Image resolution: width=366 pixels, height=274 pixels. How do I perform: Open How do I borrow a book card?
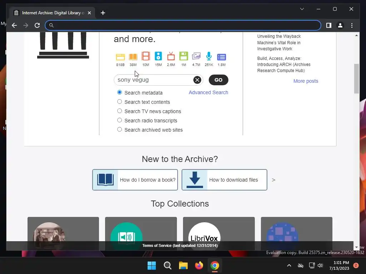coord(135,180)
